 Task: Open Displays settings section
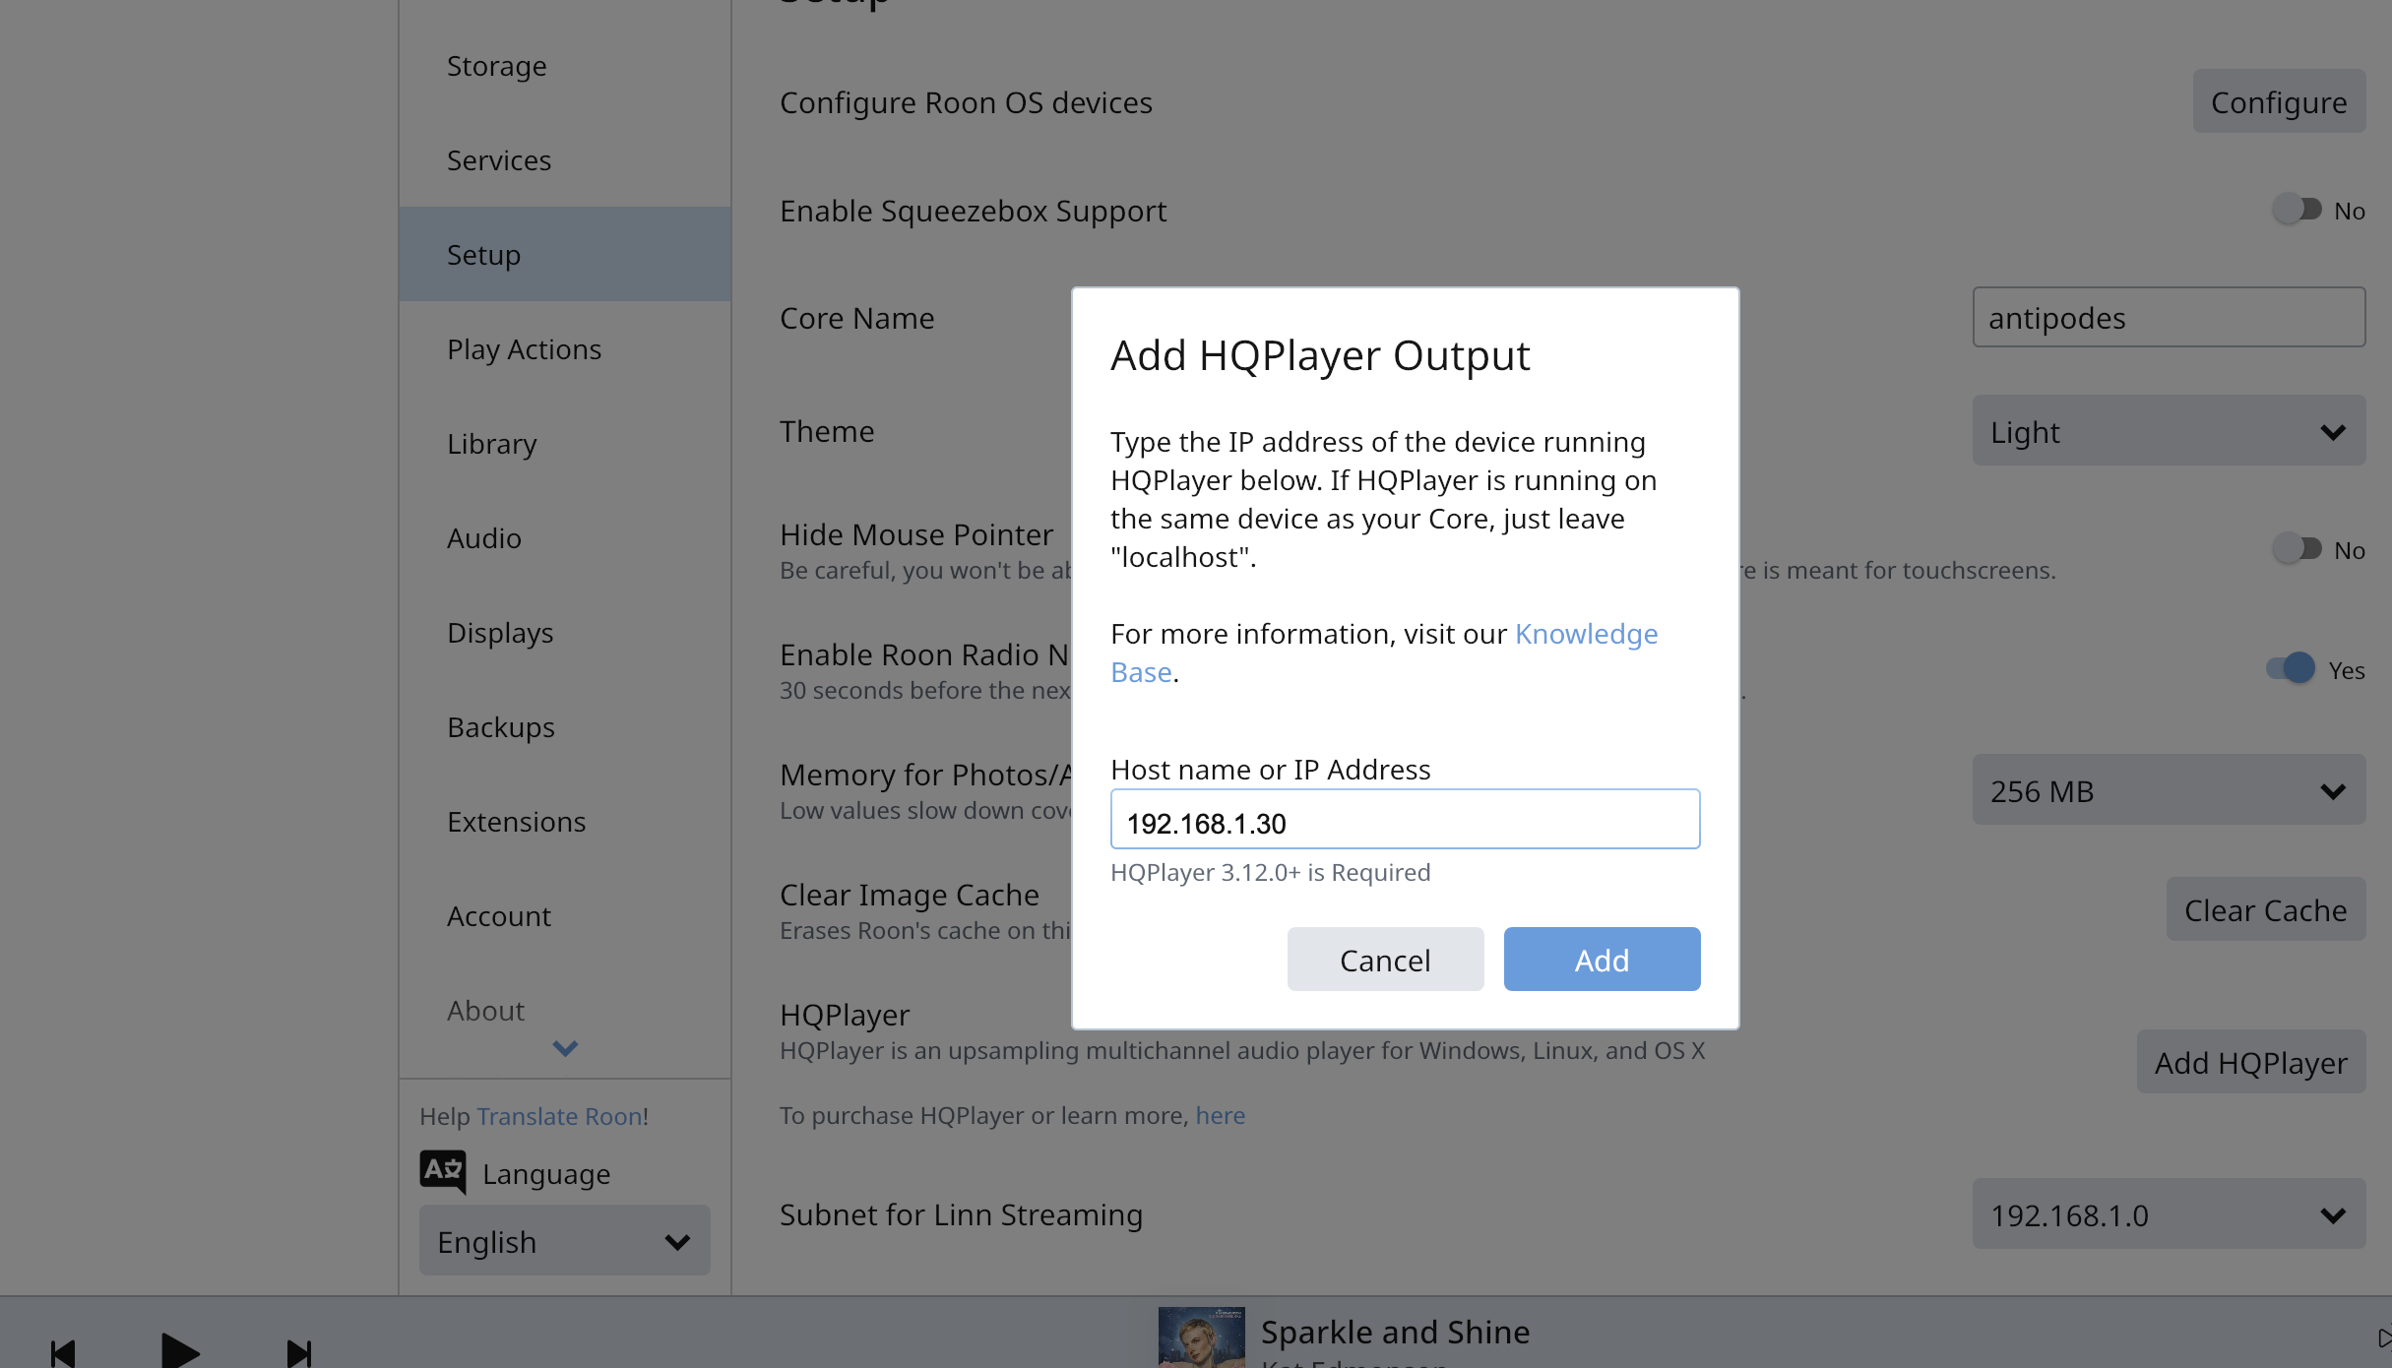565,633
